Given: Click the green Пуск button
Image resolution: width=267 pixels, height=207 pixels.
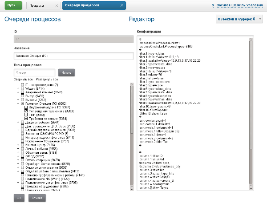Looking at the screenshot, I should point(11,6).
